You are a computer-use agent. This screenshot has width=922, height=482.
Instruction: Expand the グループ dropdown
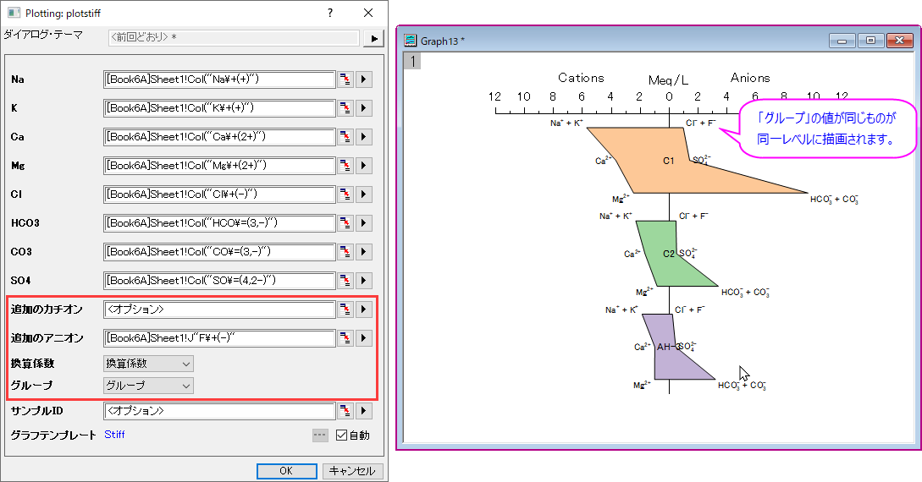148,386
